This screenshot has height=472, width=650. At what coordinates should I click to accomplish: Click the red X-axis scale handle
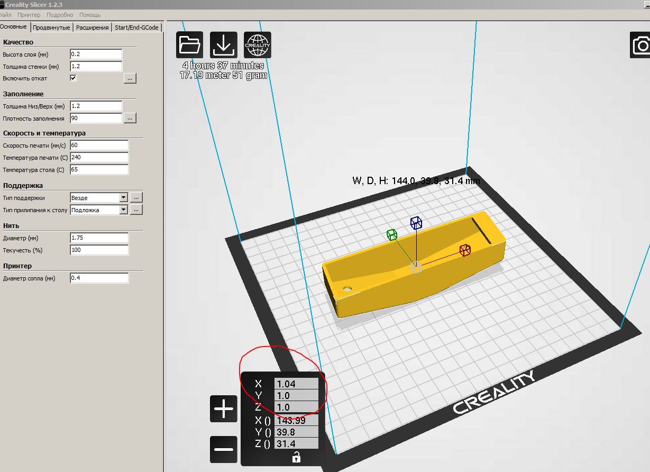pos(465,250)
